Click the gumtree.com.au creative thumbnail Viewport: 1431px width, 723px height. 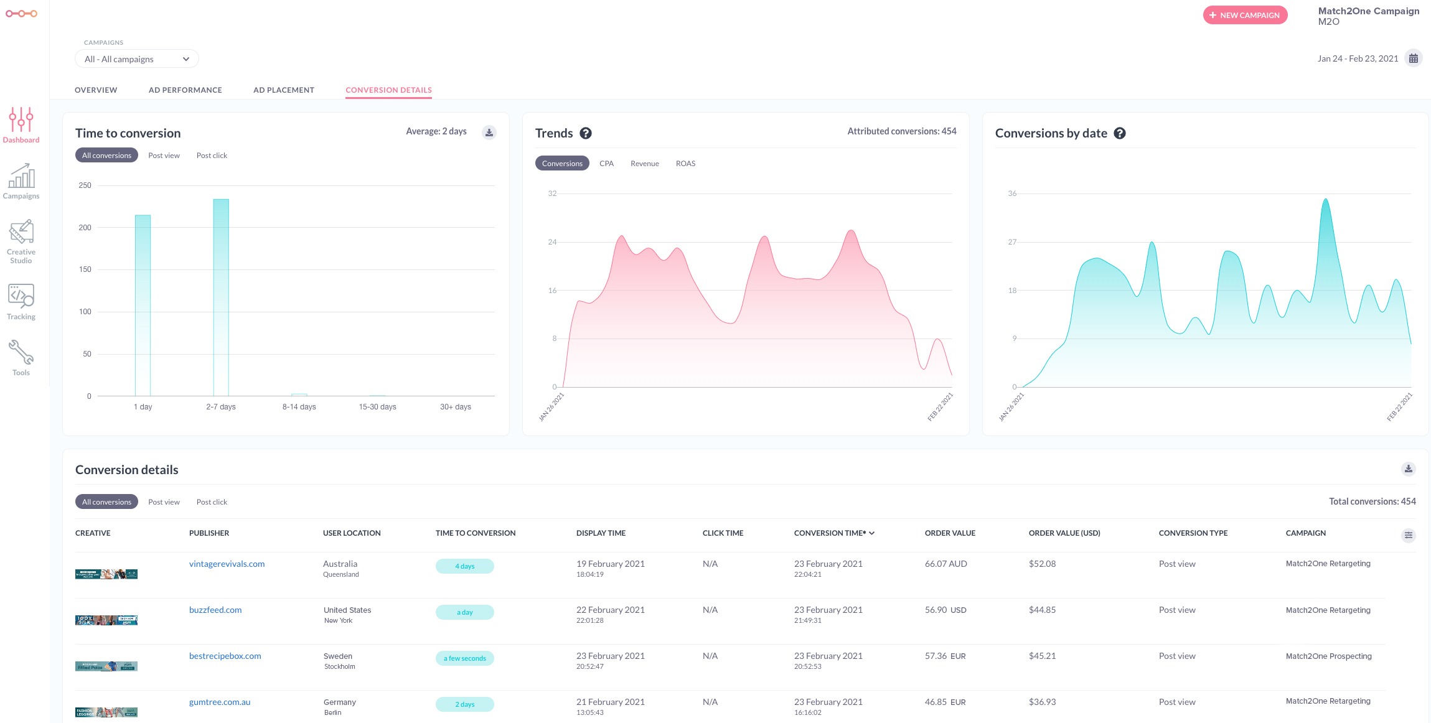pyautogui.click(x=106, y=712)
